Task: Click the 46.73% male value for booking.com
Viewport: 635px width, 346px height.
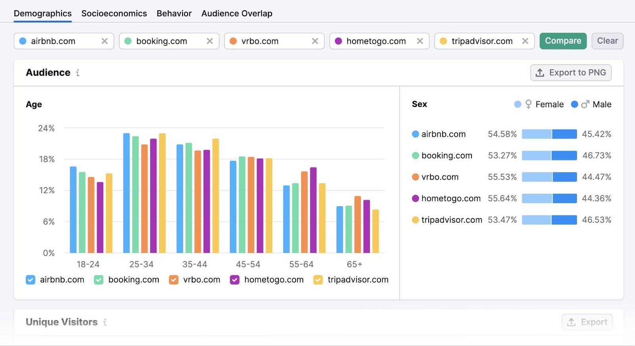Action: coord(597,156)
